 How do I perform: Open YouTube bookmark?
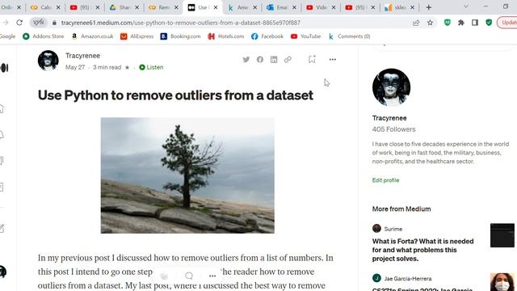coord(305,36)
